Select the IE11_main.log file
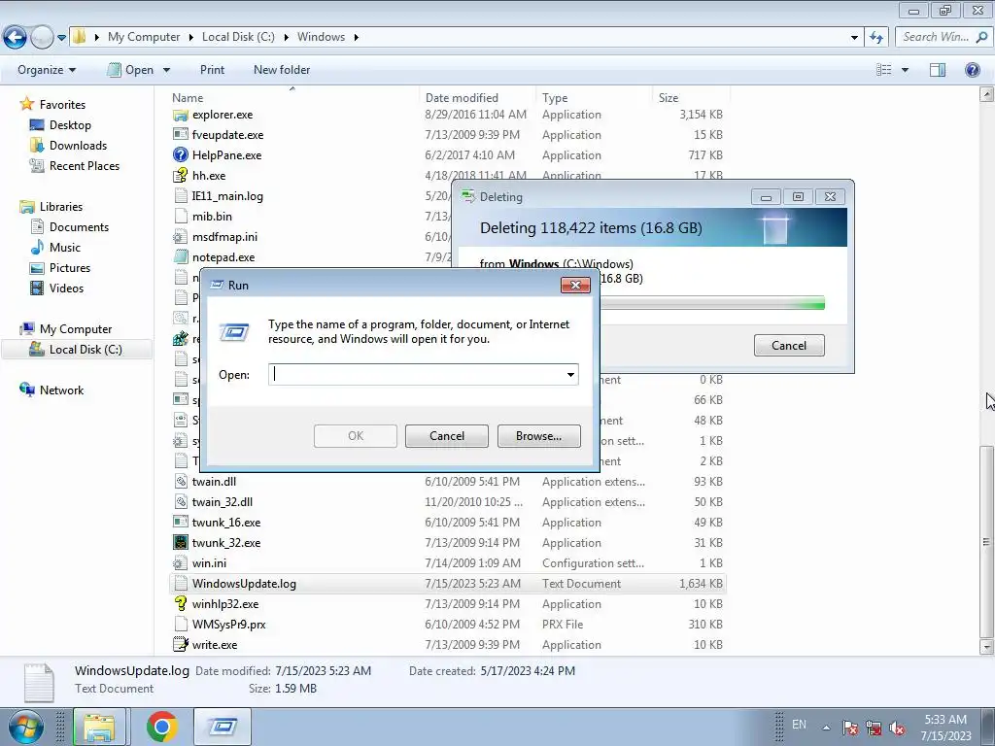The width and height of the screenshot is (995, 746). tap(227, 196)
